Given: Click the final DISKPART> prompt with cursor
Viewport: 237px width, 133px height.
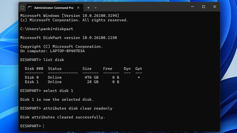Looking at the screenshot, I should (x=32, y=126).
